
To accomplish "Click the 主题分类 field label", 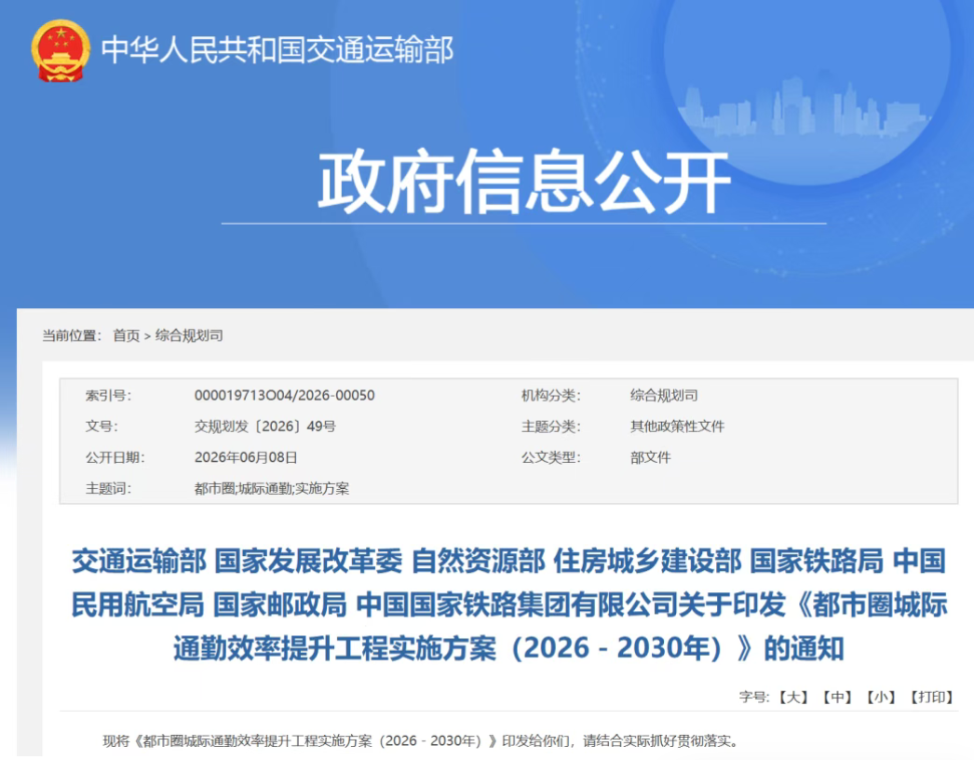I will [x=551, y=427].
